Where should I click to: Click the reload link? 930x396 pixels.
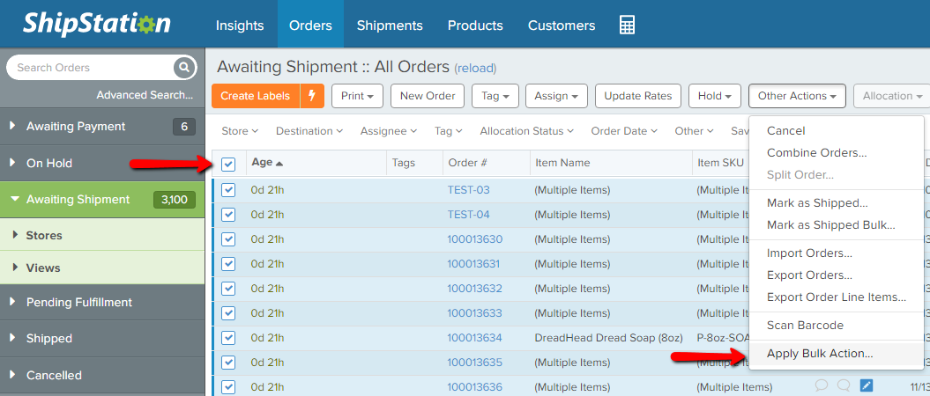pyautogui.click(x=475, y=68)
